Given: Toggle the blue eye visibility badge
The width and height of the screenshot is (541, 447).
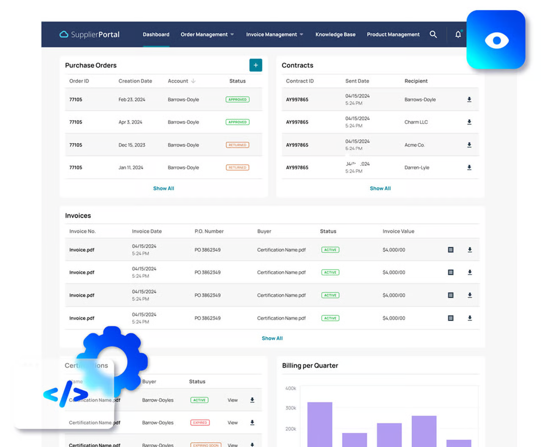Looking at the screenshot, I should point(496,40).
